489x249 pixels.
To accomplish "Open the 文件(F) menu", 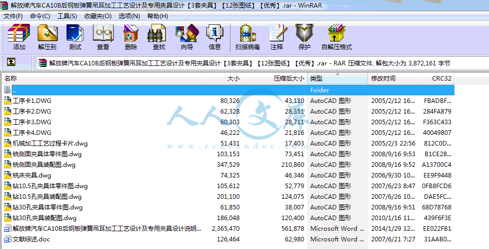I will tap(13, 16).
